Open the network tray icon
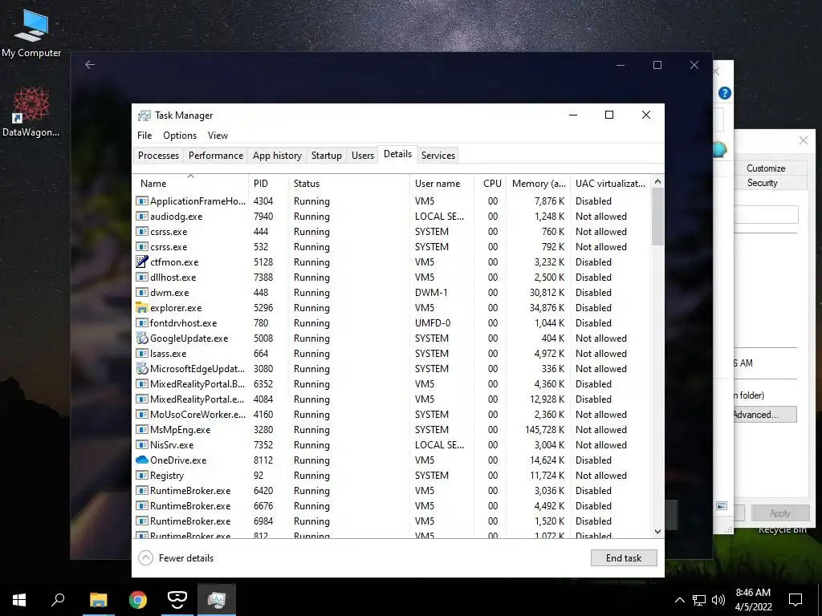 tap(699, 600)
